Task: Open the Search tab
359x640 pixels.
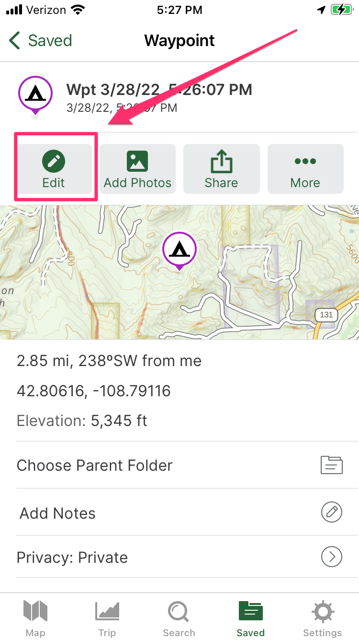Action: (x=179, y=618)
